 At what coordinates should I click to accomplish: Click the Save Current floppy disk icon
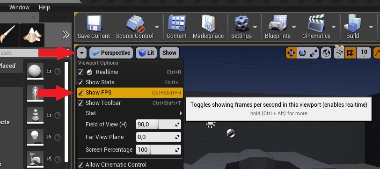pos(94,23)
